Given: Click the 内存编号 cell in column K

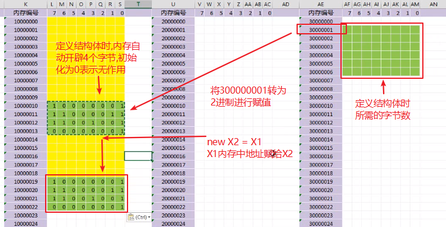Looking at the screenshot, I should [x=26, y=13].
